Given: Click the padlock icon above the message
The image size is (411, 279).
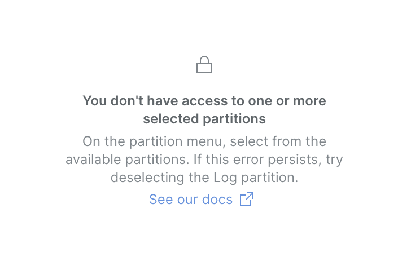Looking at the screenshot, I should [204, 65].
